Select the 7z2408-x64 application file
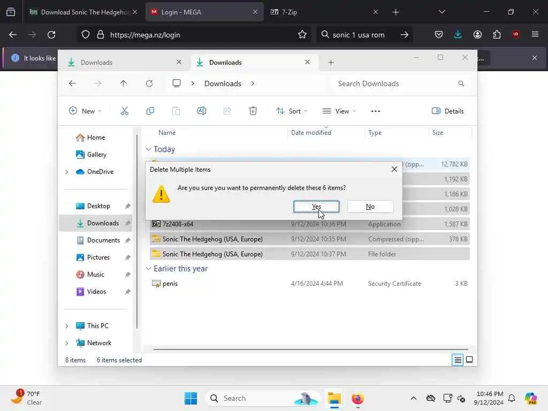 310,224
